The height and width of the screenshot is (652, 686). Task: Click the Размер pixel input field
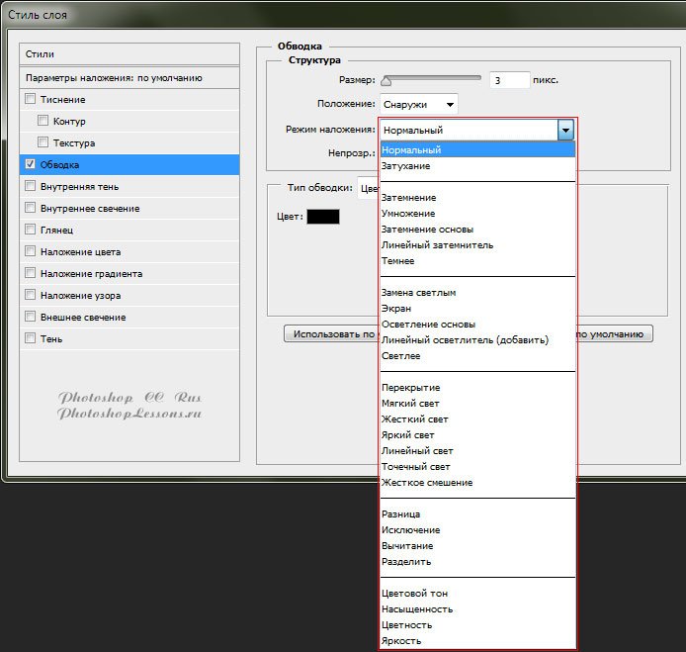tap(508, 80)
